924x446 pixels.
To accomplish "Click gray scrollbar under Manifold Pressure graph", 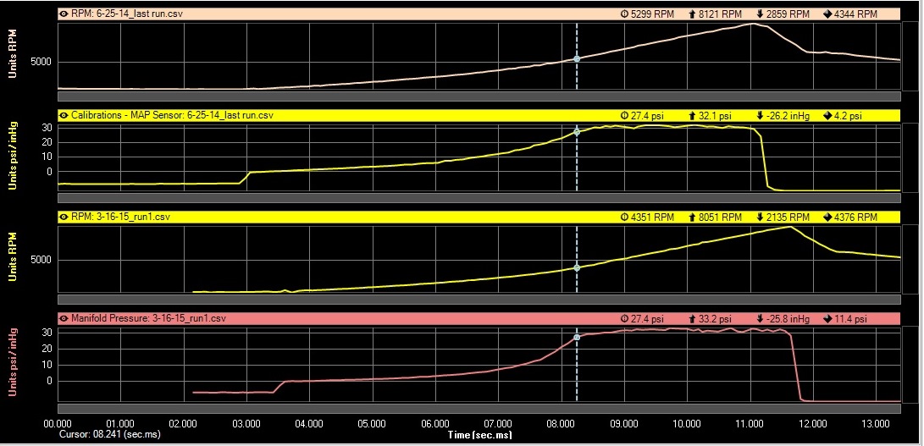I will click(479, 408).
